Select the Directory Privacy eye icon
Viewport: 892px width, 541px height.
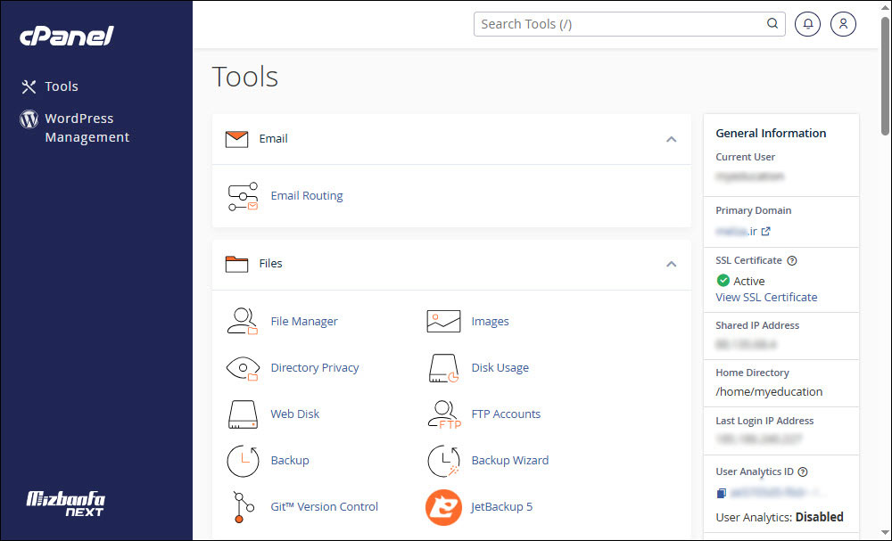click(242, 367)
